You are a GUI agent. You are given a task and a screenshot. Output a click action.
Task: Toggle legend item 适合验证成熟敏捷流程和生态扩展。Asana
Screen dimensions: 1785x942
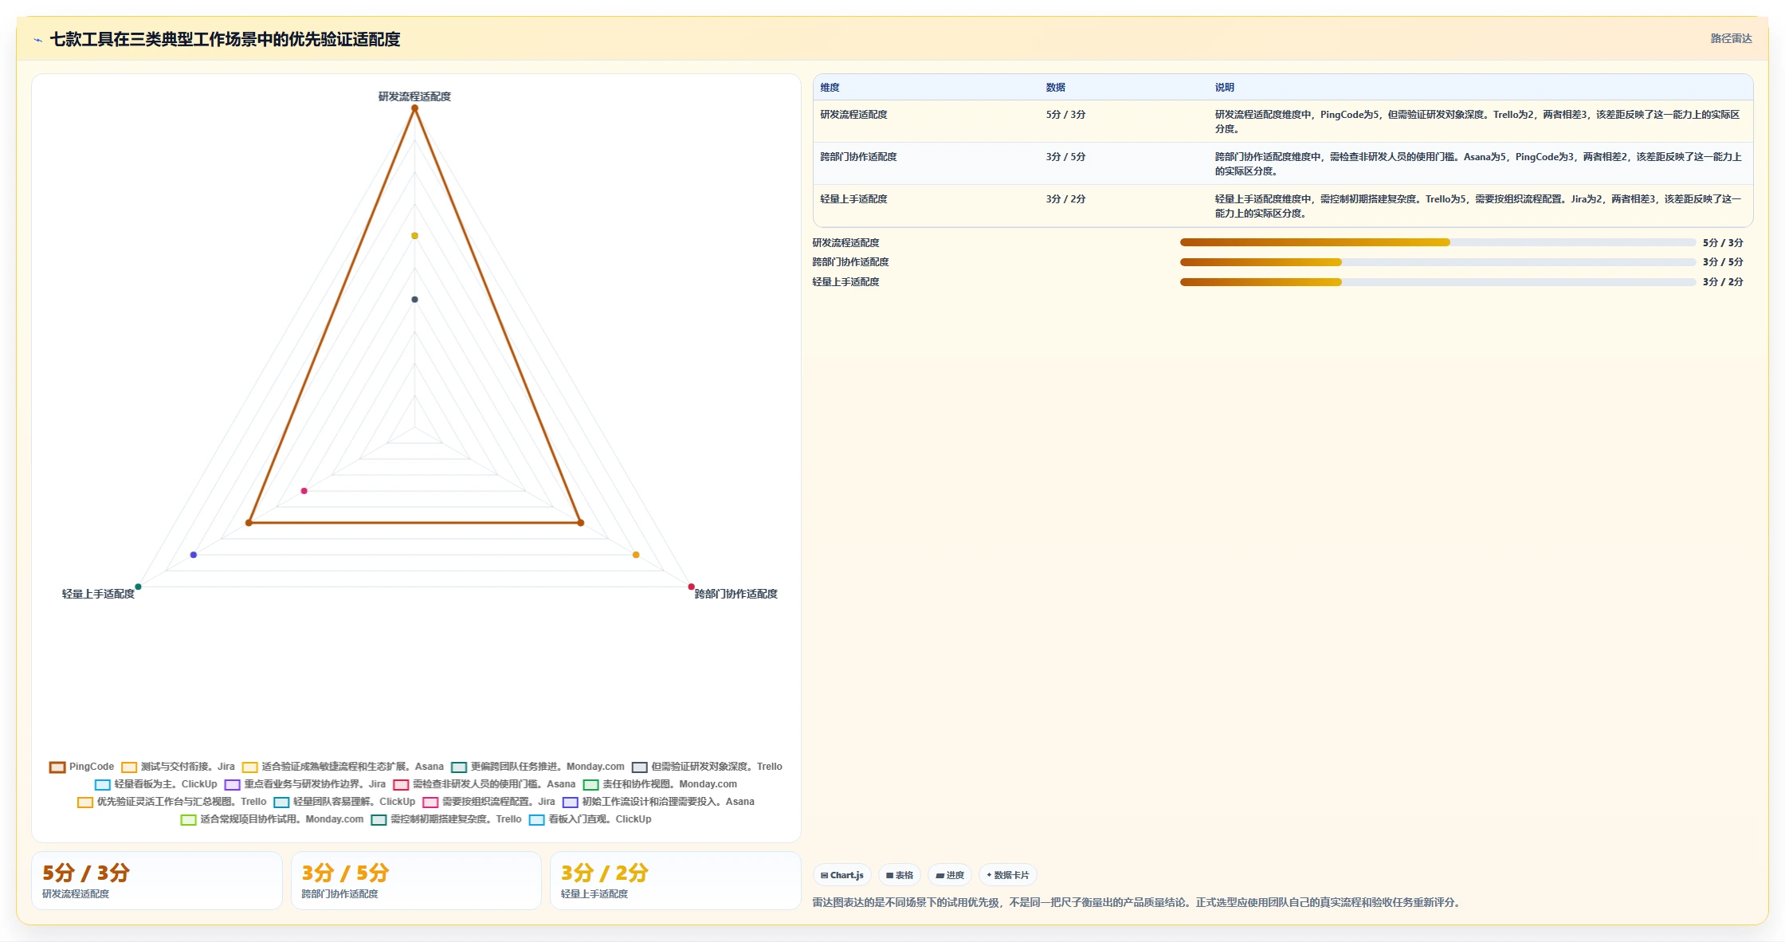[343, 767]
